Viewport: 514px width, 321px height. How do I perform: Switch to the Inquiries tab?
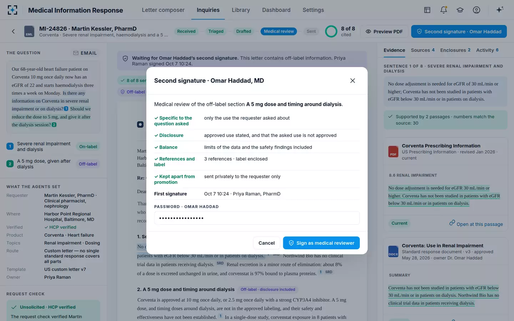click(208, 10)
